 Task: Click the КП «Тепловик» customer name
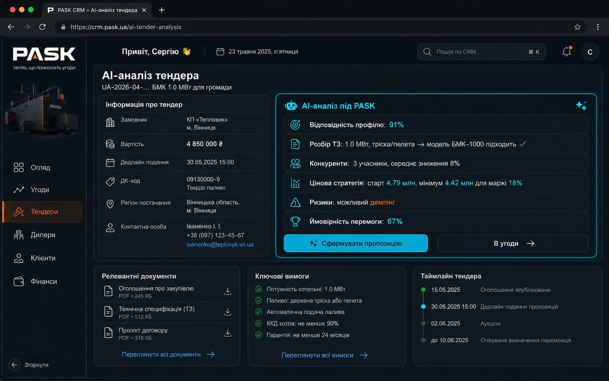point(207,120)
